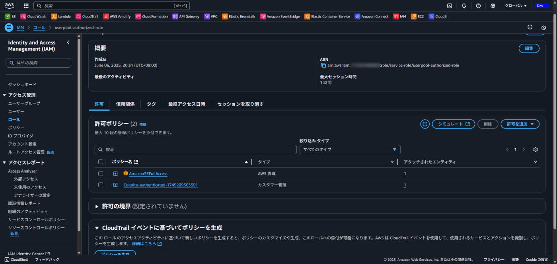Open API Gateway shortcut
The height and width of the screenshot is (264, 557).
[x=186, y=17]
